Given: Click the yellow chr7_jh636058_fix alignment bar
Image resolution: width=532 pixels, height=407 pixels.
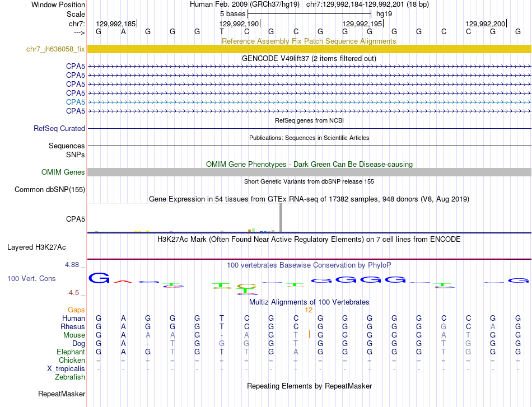Looking at the screenshot, I should (x=309, y=49).
